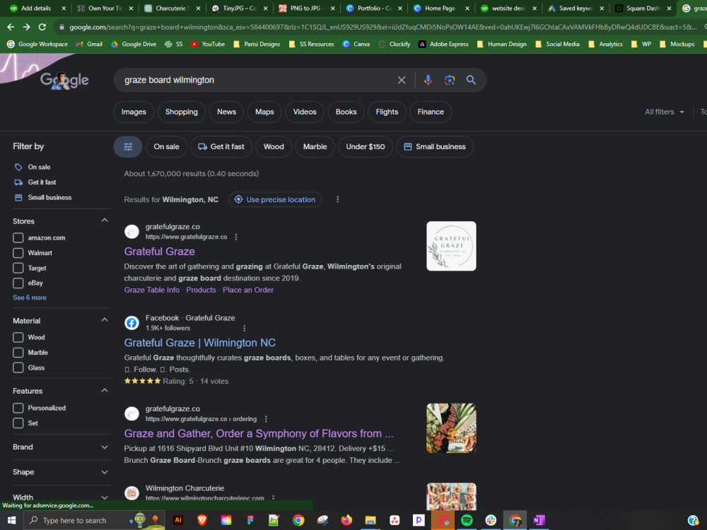Switch to the Home Page browser tab

coord(441,8)
